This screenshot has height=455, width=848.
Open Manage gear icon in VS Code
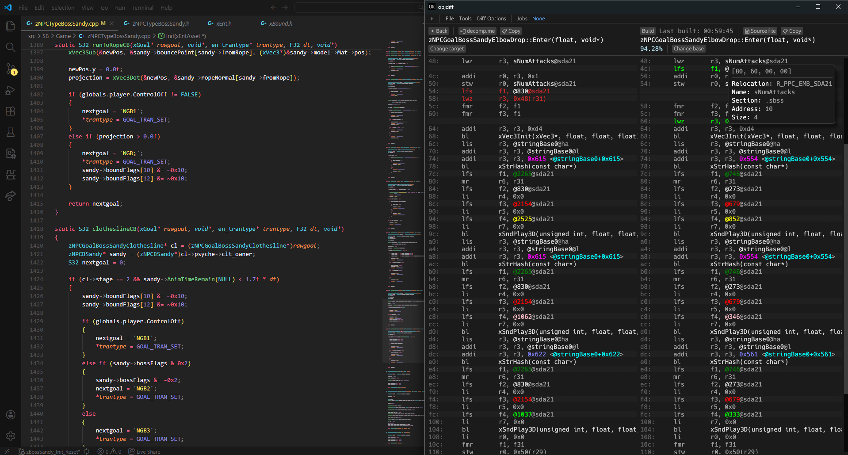coord(11,436)
